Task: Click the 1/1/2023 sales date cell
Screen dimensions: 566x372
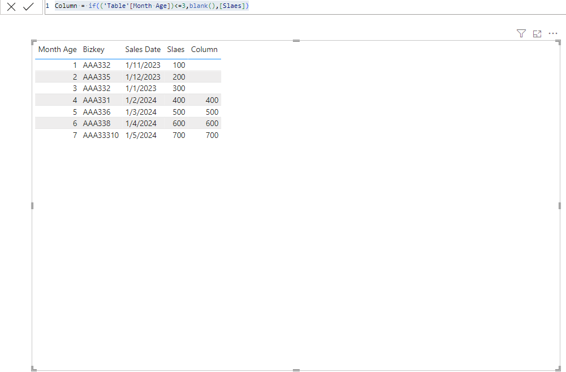Action: [x=141, y=88]
